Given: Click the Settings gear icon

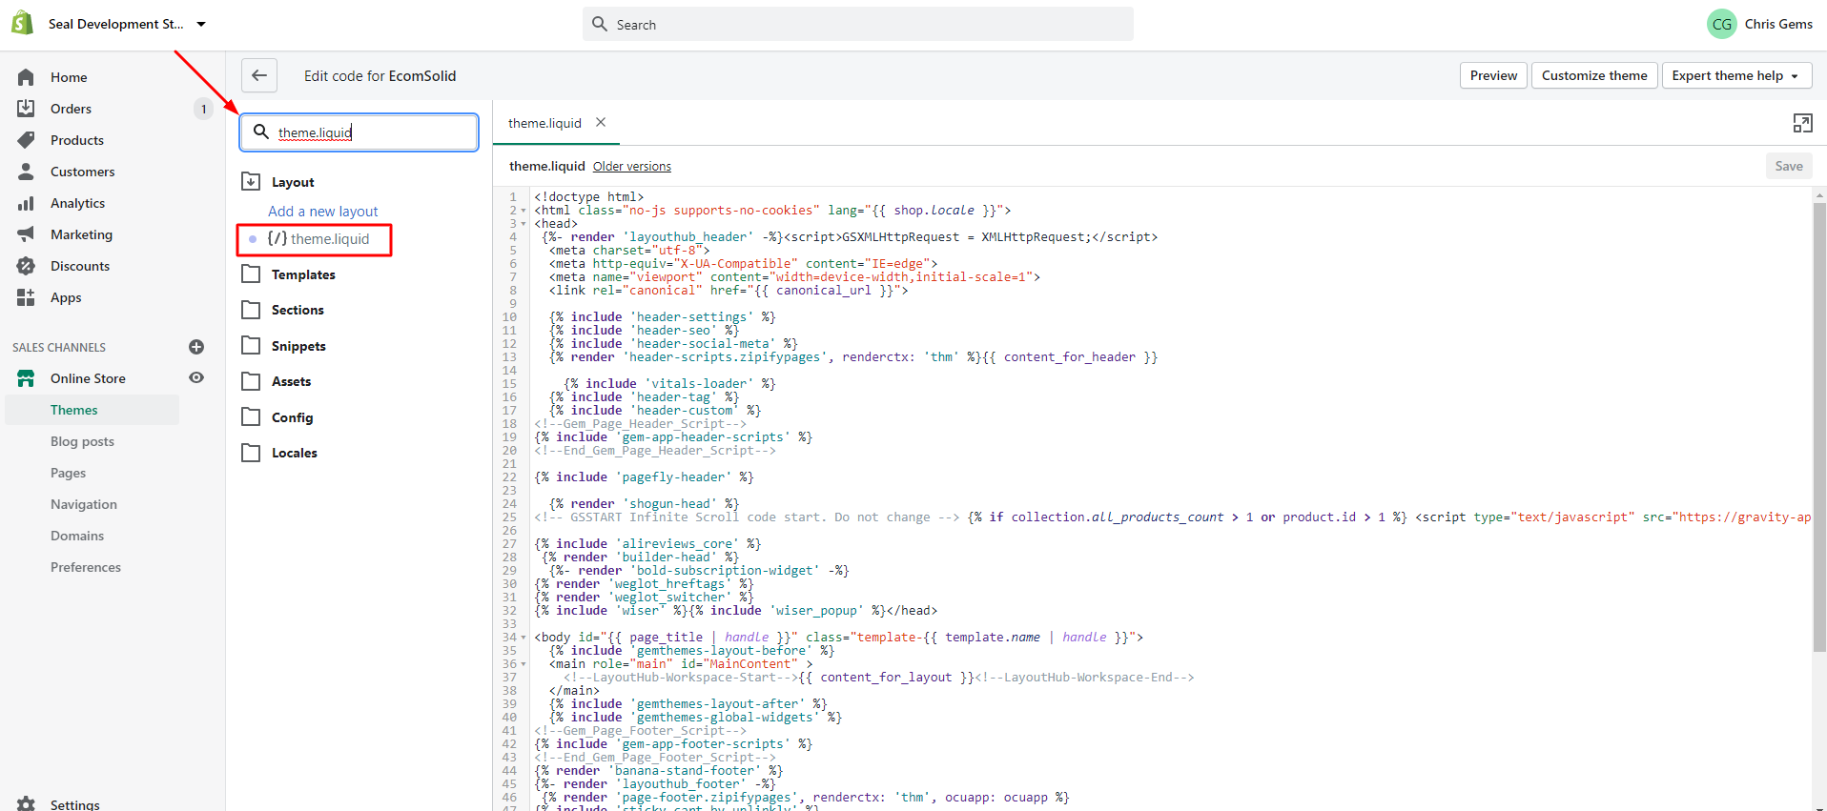Looking at the screenshot, I should coord(26,804).
